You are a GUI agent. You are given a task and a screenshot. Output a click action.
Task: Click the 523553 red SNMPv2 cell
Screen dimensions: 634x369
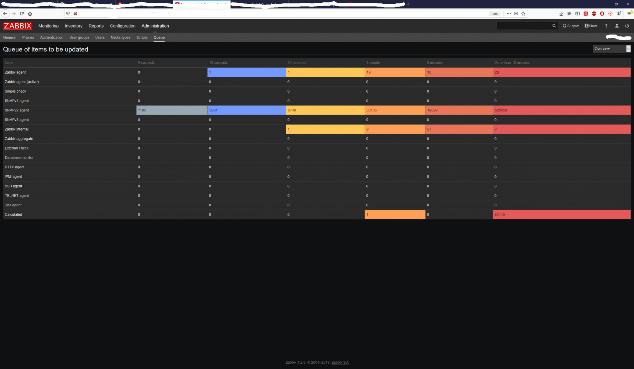pyautogui.click(x=501, y=110)
